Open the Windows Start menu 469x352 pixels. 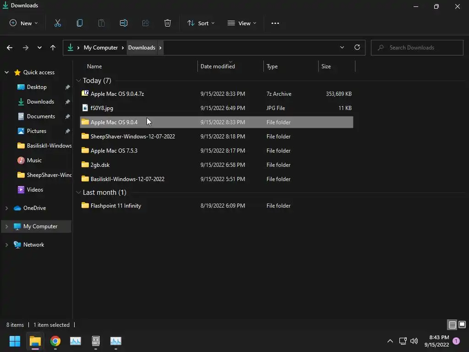15,341
